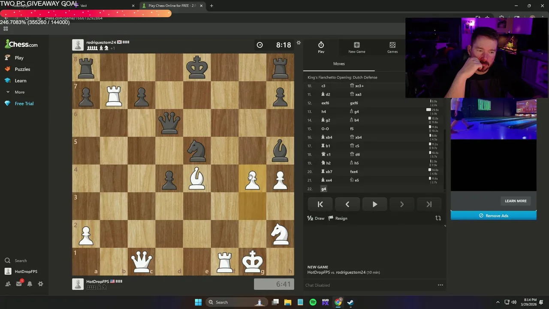Open Chrome apps grid icon
Viewport: 549px width, 309px height.
click(6, 29)
